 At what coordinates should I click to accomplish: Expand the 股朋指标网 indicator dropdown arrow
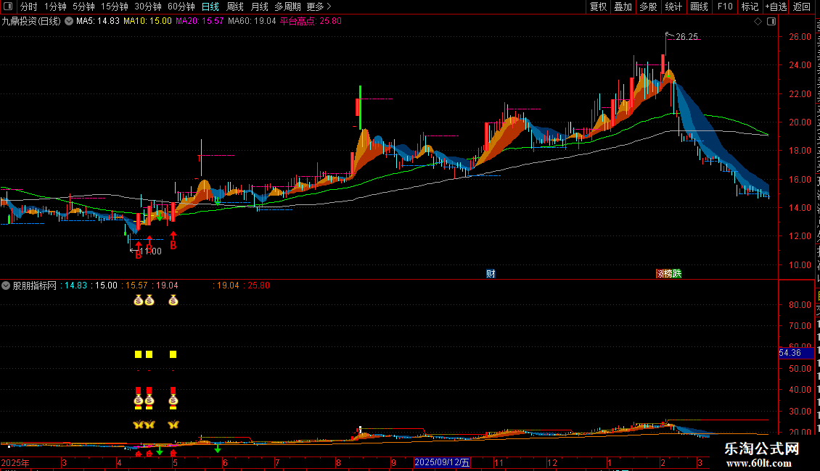[x=6, y=285]
